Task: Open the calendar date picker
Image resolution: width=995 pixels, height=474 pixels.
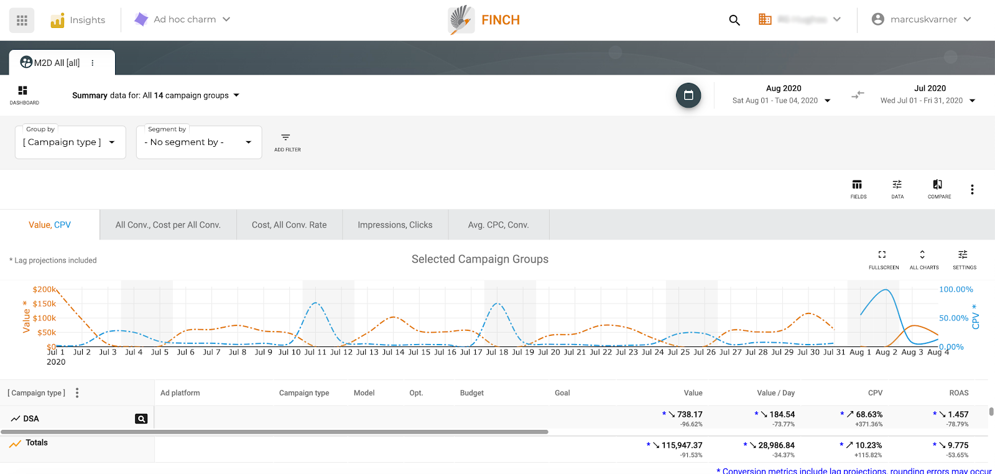Action: [x=688, y=95]
